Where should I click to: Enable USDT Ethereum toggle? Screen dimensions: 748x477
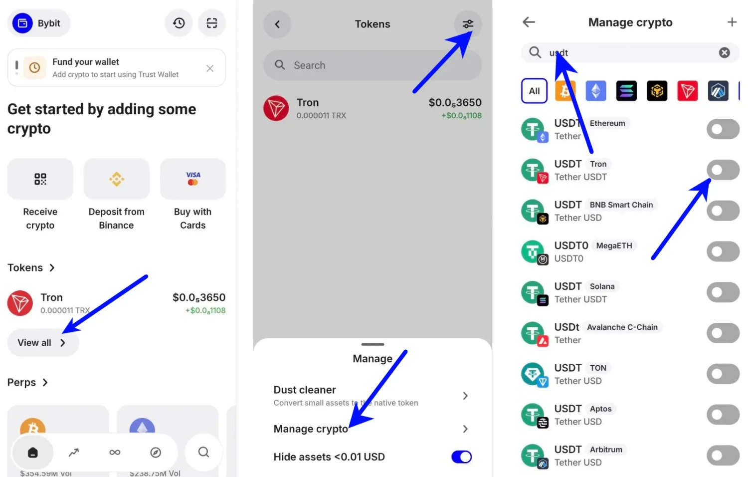(x=723, y=129)
